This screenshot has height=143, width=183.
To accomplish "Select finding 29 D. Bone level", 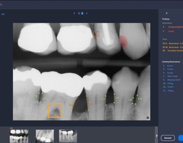I will 173,43.
